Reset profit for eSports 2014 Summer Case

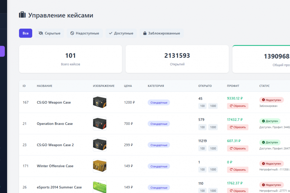[238, 191]
